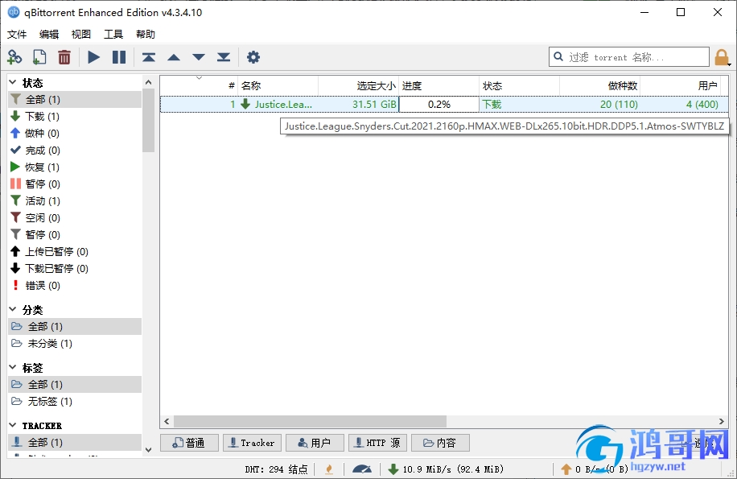Click torrent name filter input field

[629, 57]
